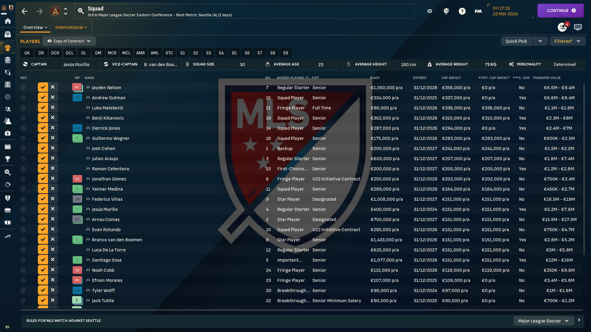The width and height of the screenshot is (591, 332).
Task: Click the search magnifier icon
Action: point(81,11)
